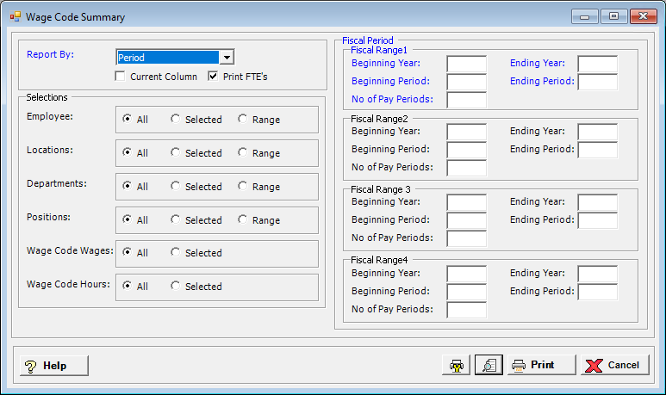Click Fiscal Range1 Beginning Year field
Viewport: 666px width, 395px height.
466,64
